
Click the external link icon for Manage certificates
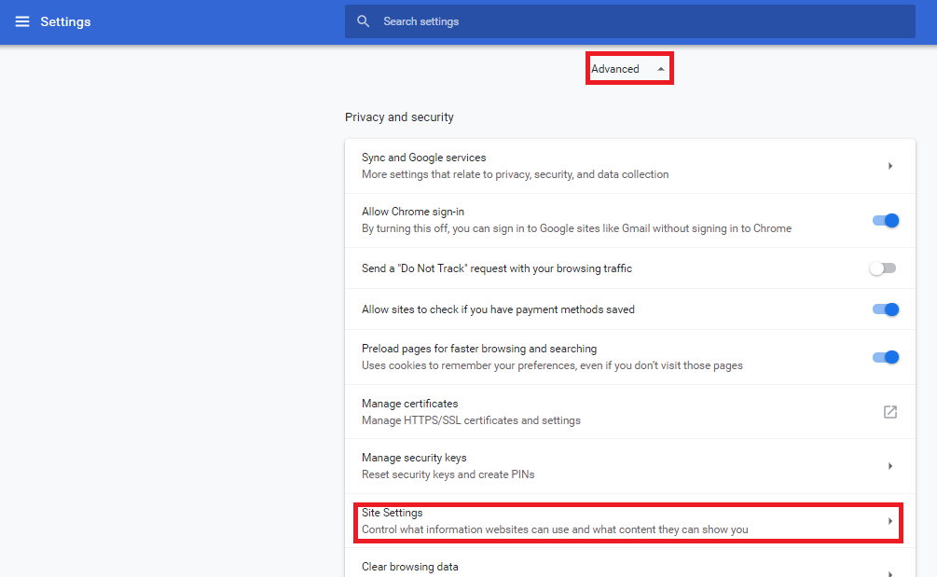point(889,412)
